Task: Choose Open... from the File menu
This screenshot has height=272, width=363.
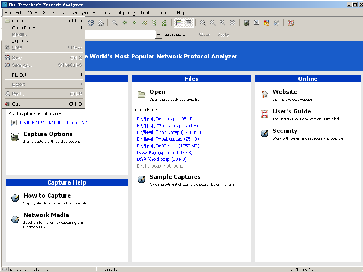Action: [44, 21]
